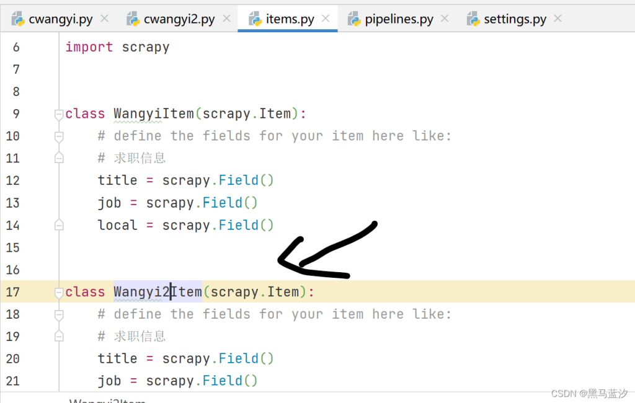The image size is (635, 403).
Task: Click line number 17 in the gutter
Action: click(x=12, y=292)
